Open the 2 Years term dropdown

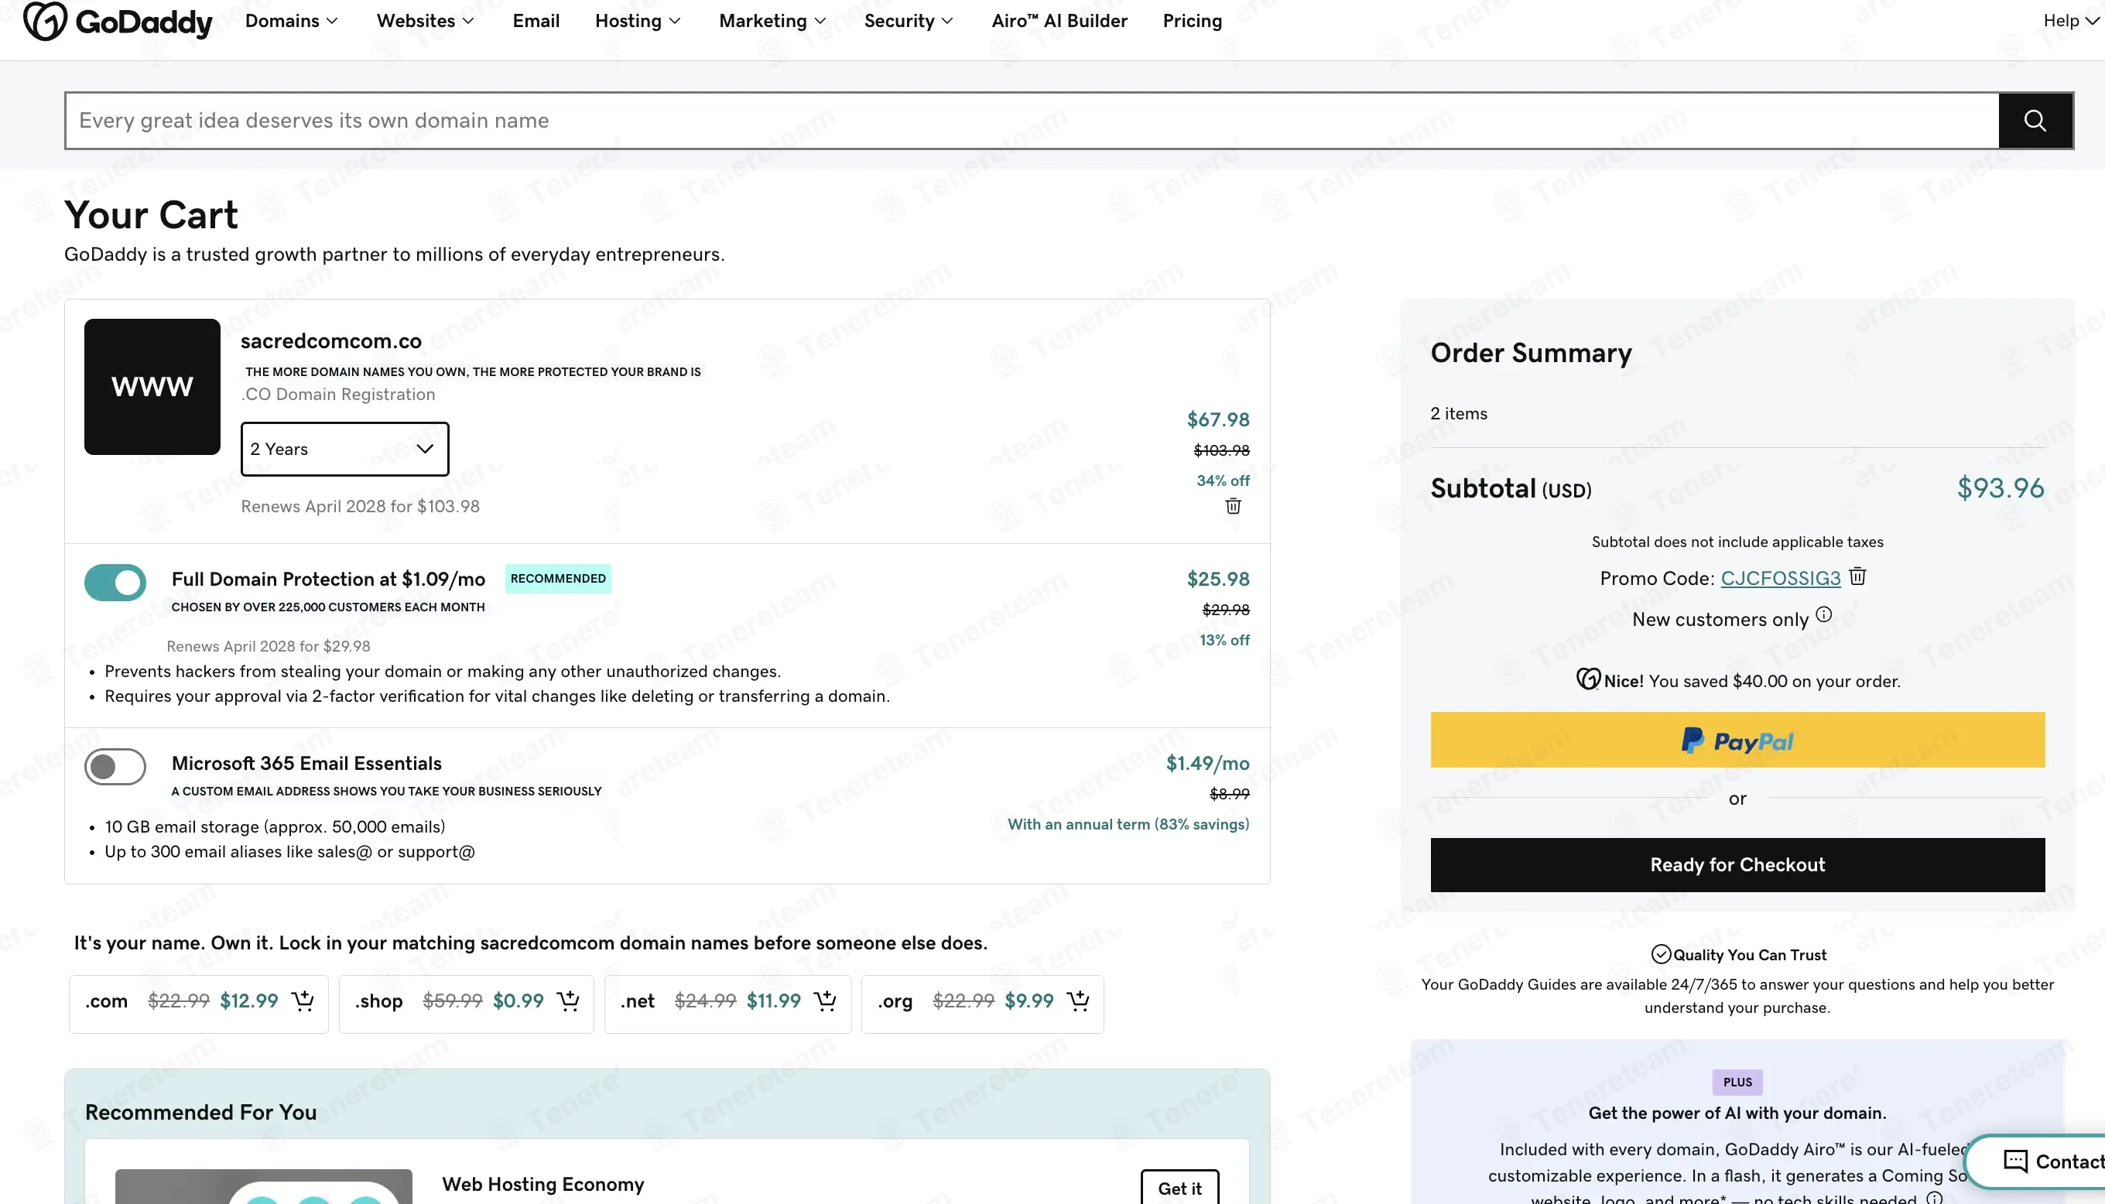(x=344, y=449)
